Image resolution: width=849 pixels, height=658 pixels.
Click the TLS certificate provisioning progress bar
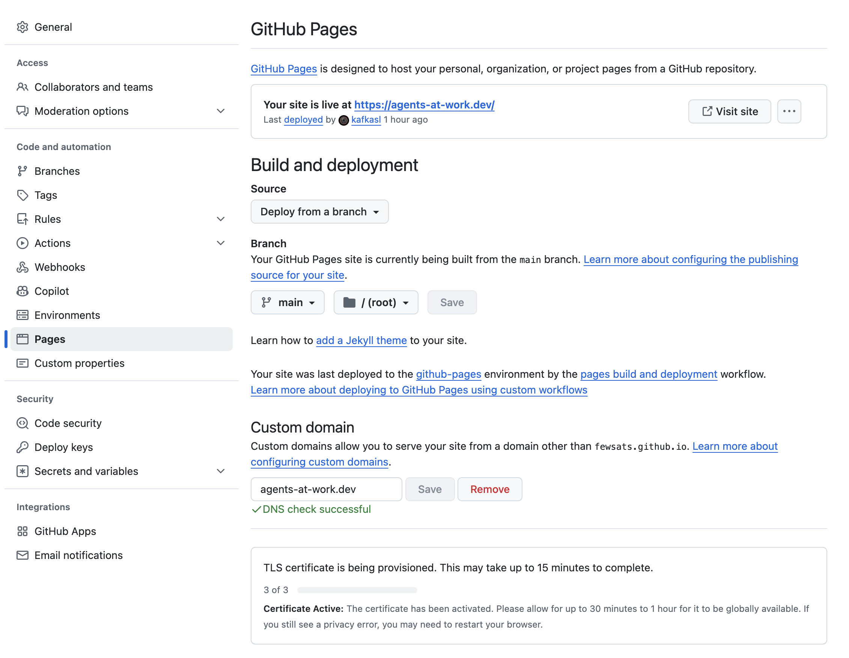357,590
